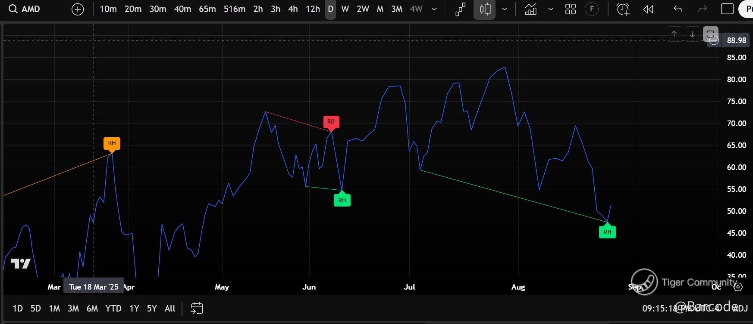Click the May label on time axis
The height and width of the screenshot is (324, 753).
[x=222, y=287]
